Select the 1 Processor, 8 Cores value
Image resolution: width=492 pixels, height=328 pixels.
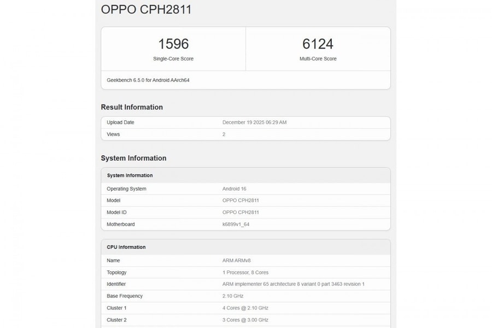click(x=245, y=272)
